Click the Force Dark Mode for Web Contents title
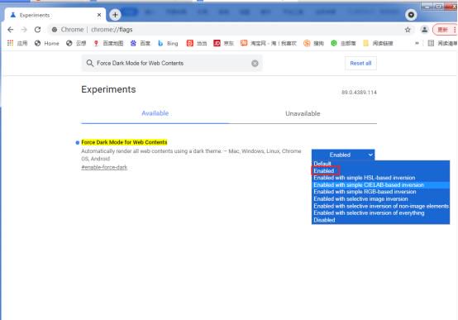This screenshot has width=458, height=320. 124,142
